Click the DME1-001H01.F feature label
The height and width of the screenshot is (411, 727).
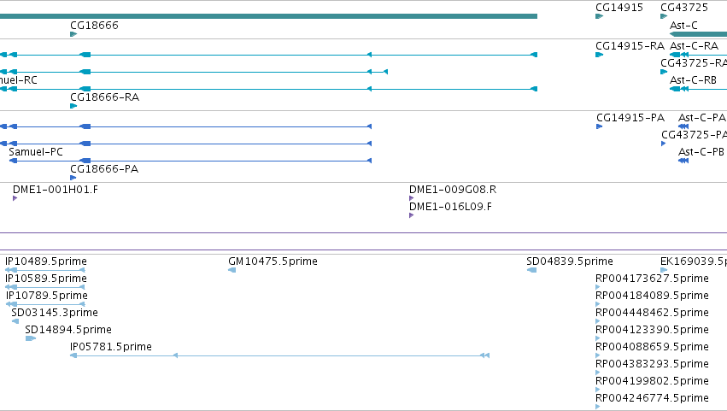point(56,189)
